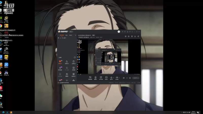
Task: Select the first orange scene tab
Action: [62, 35]
